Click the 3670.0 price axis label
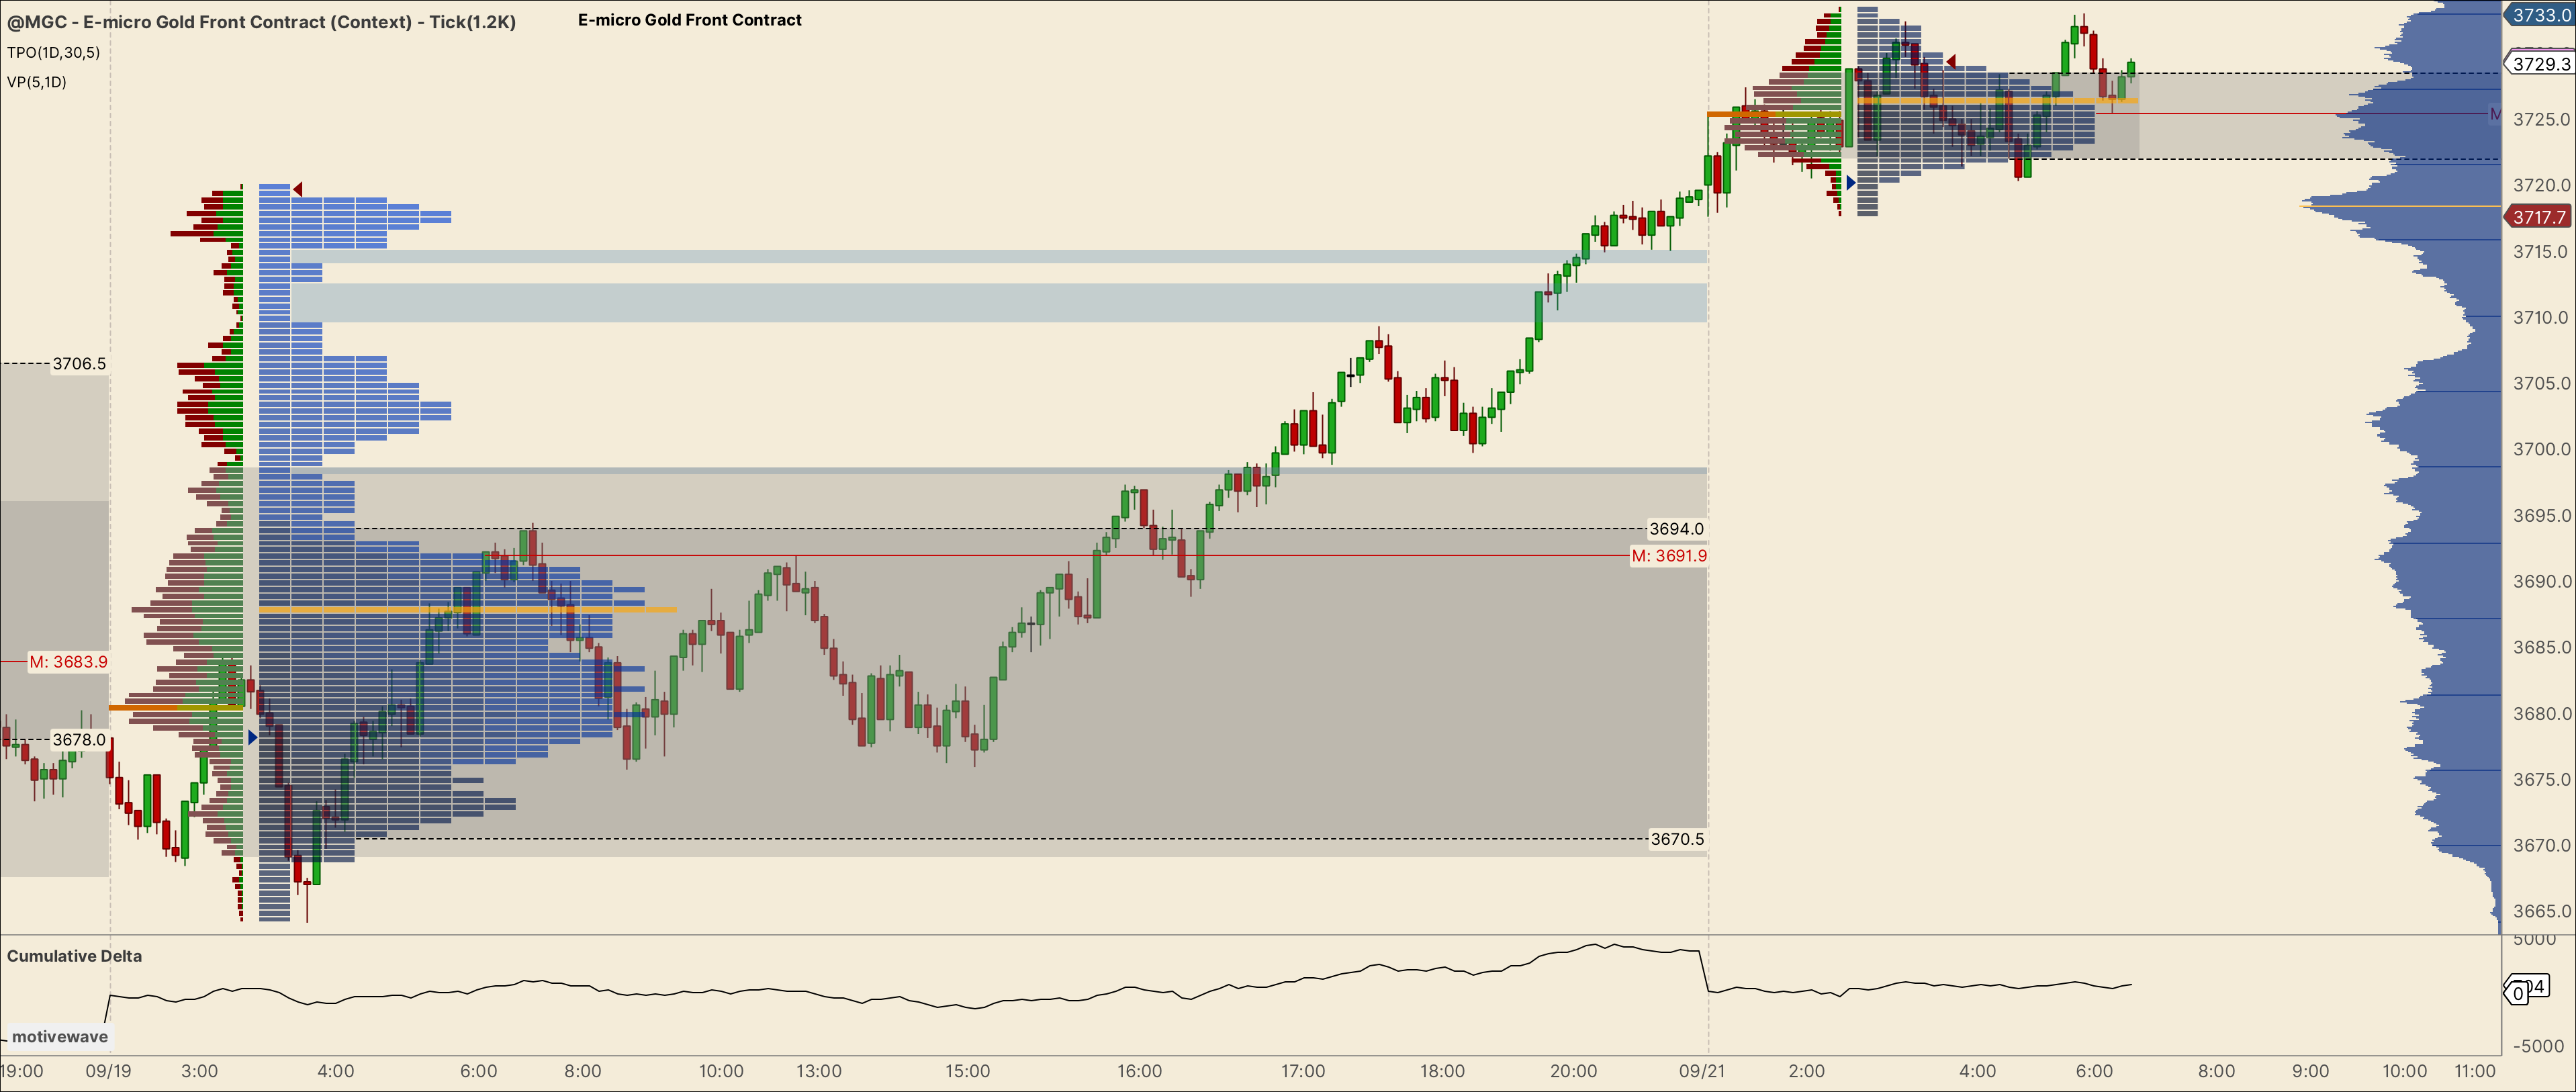Image resolution: width=2576 pixels, height=1092 pixels. (2541, 846)
